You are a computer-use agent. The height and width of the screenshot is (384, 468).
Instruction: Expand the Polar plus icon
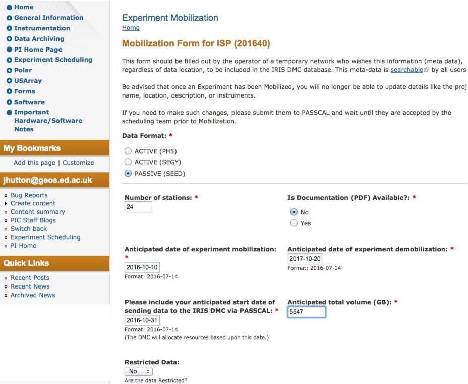click(9, 70)
